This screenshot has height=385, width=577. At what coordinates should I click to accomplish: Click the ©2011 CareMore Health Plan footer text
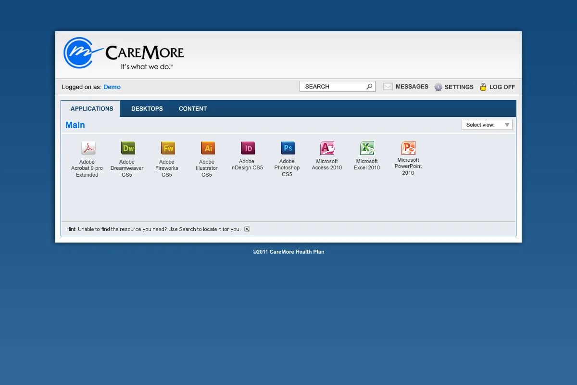[288, 252]
